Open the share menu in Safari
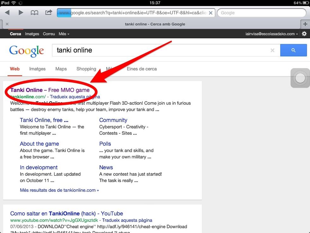Viewport: 310px width, 233px height. coord(48,13)
